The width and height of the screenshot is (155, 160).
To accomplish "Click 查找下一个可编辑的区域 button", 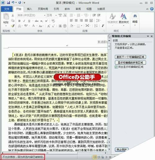I will pyautogui.click(x=131, y=57).
